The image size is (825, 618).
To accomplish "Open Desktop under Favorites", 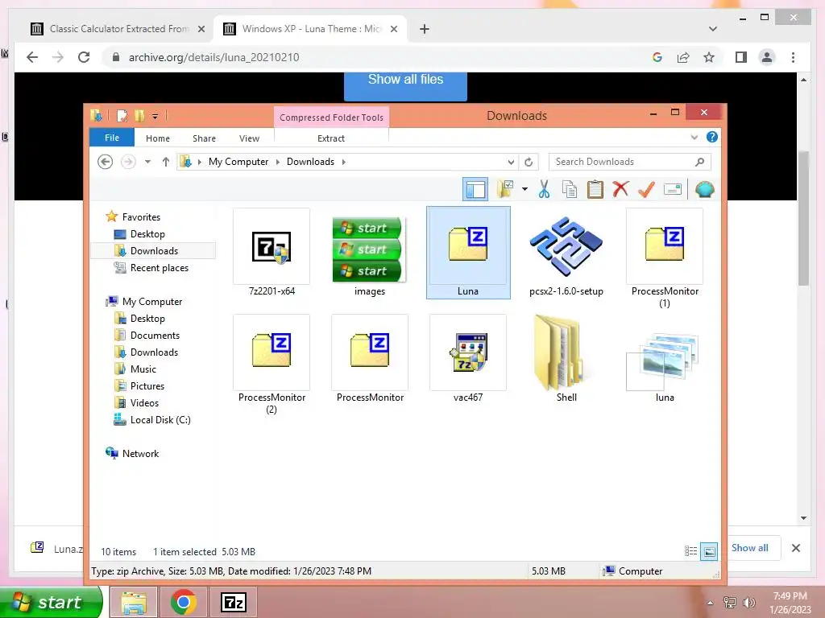I will pyautogui.click(x=147, y=234).
